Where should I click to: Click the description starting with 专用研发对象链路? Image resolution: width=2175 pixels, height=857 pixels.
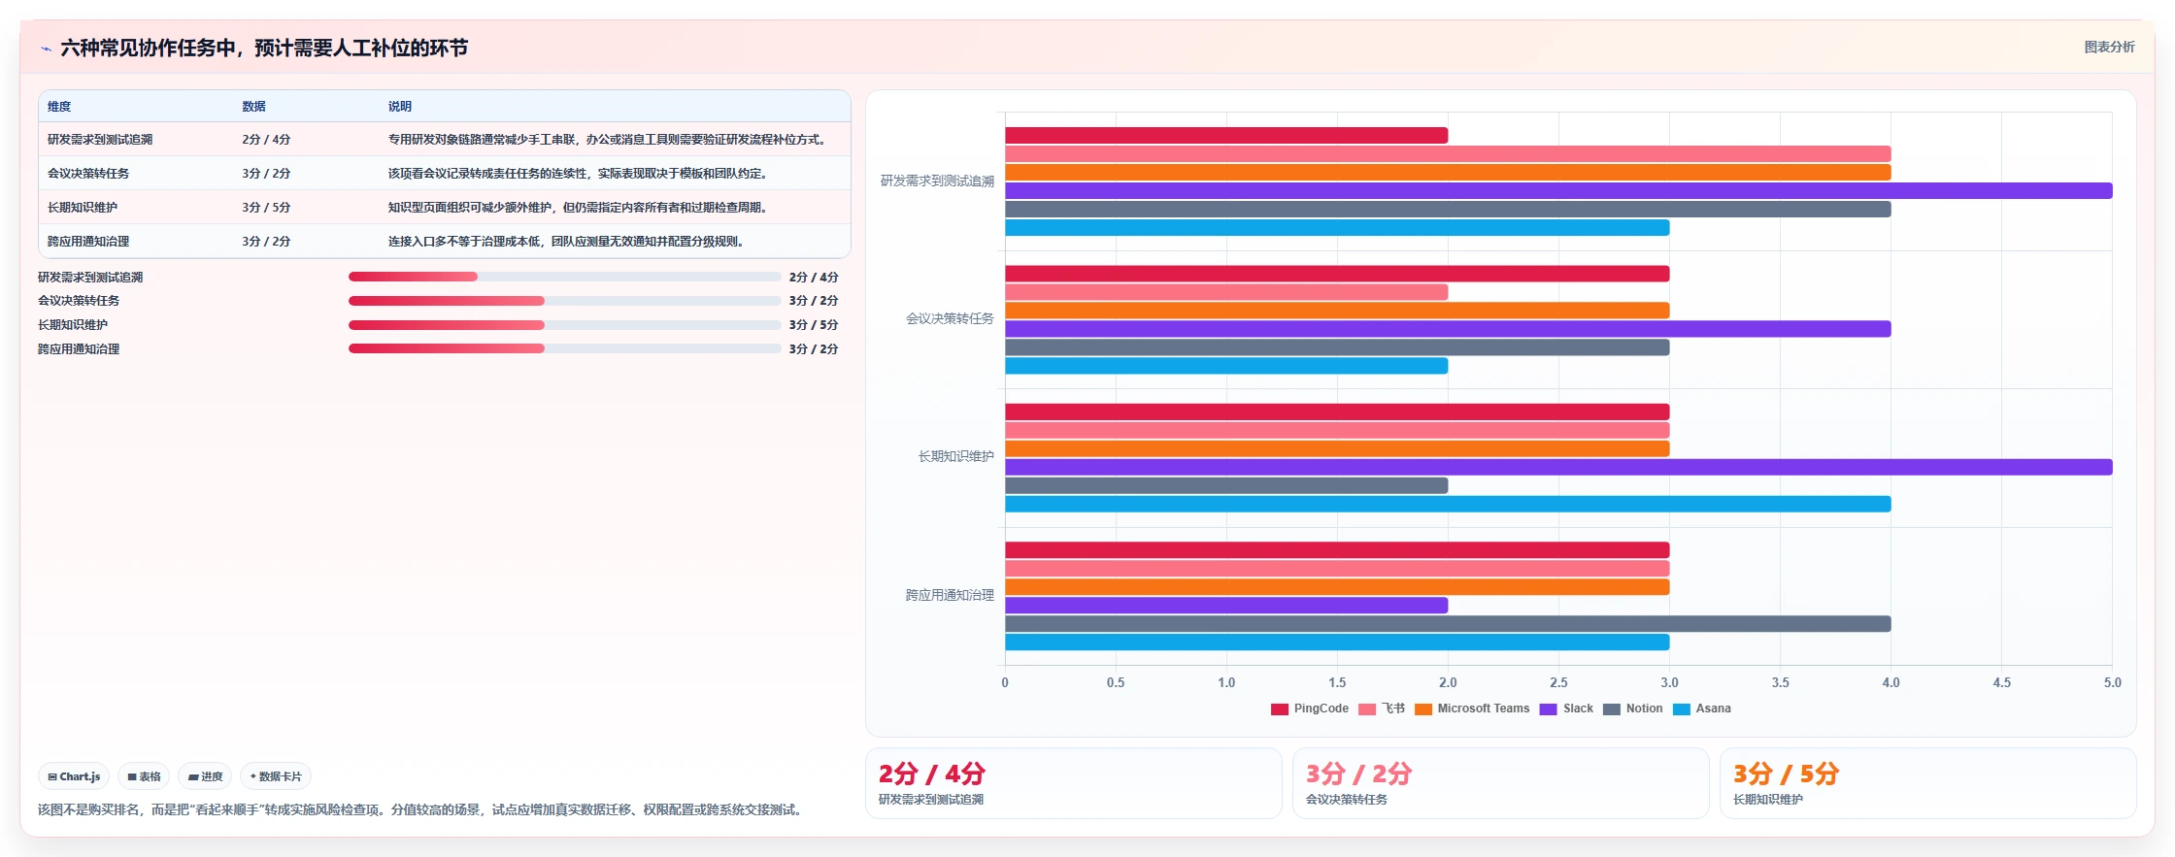coord(609,140)
